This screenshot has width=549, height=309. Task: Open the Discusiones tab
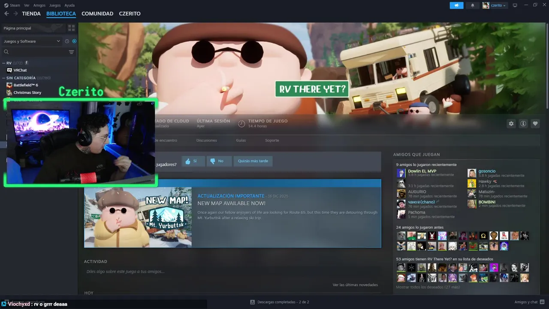pyautogui.click(x=207, y=140)
